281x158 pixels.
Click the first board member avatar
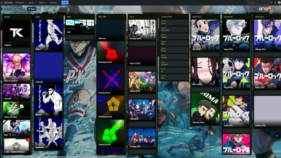coord(261,9)
